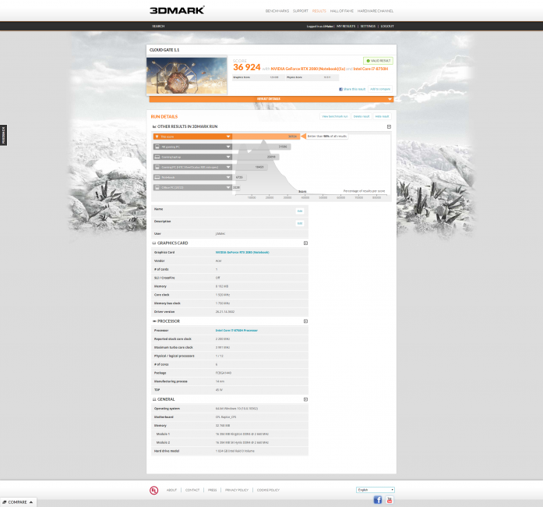Open the Benchmarks menu
This screenshot has height=507, width=543.
pos(277,11)
